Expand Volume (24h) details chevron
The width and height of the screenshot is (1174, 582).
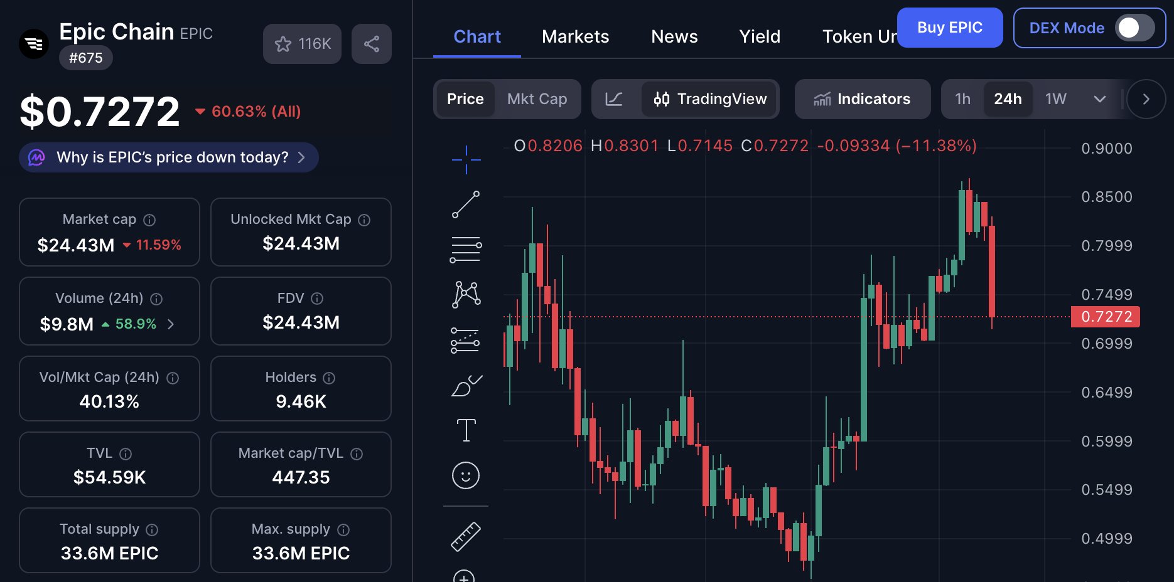click(x=171, y=324)
